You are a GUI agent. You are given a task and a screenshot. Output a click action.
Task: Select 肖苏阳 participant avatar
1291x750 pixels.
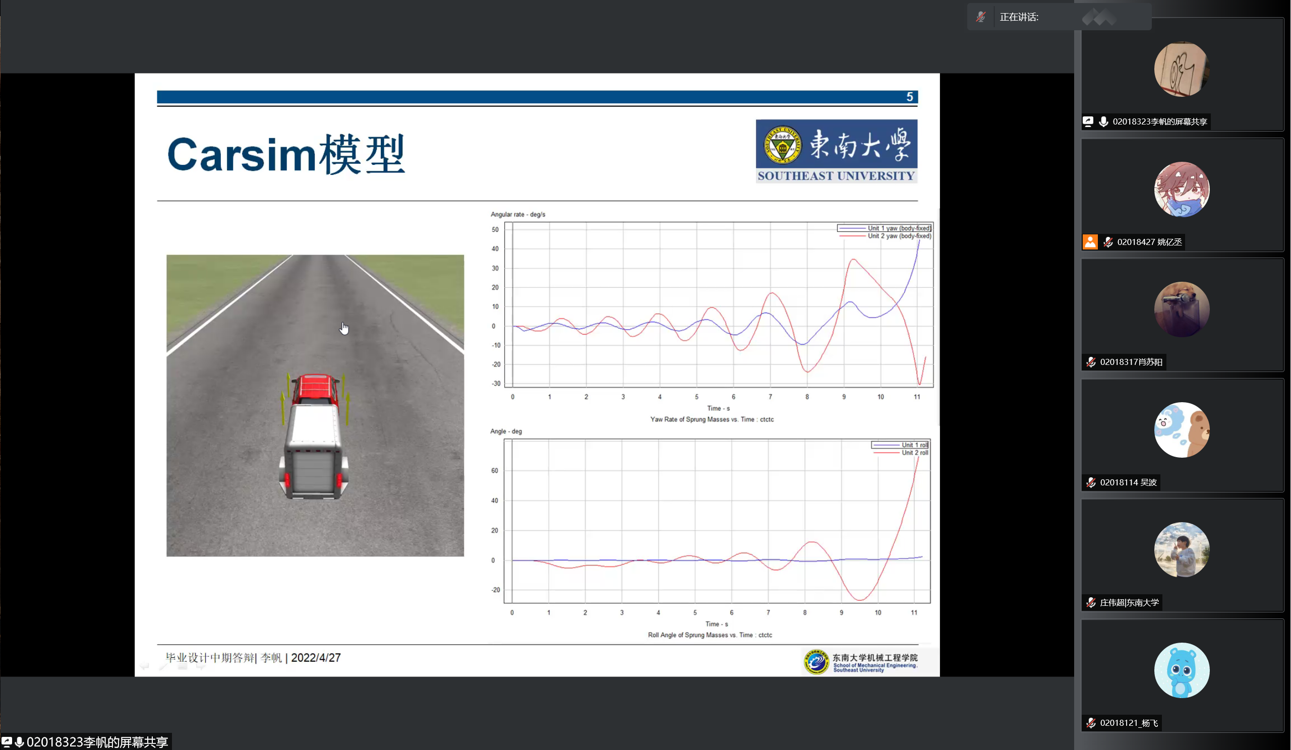click(1182, 309)
